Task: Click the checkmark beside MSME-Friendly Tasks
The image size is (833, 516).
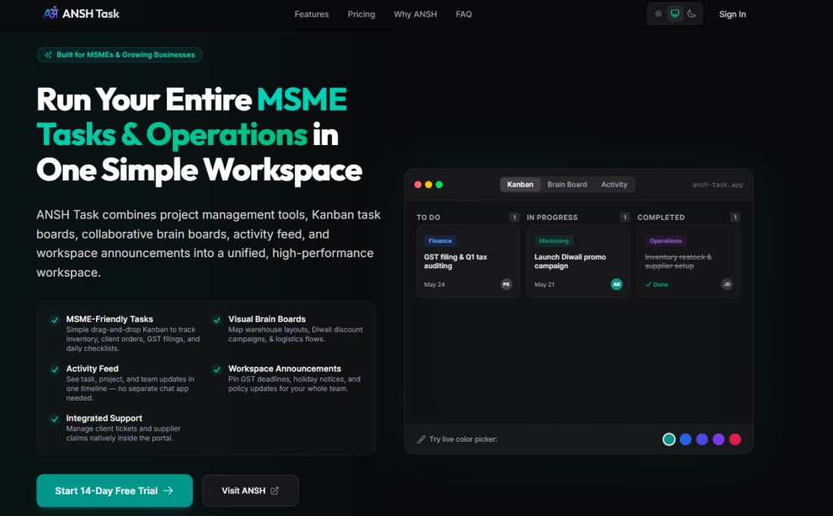Action: [54, 320]
